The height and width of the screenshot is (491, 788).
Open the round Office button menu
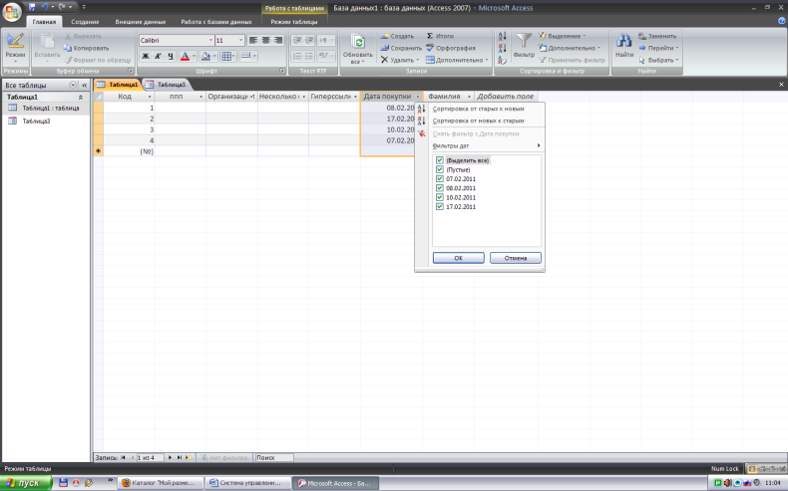pyautogui.click(x=12, y=12)
